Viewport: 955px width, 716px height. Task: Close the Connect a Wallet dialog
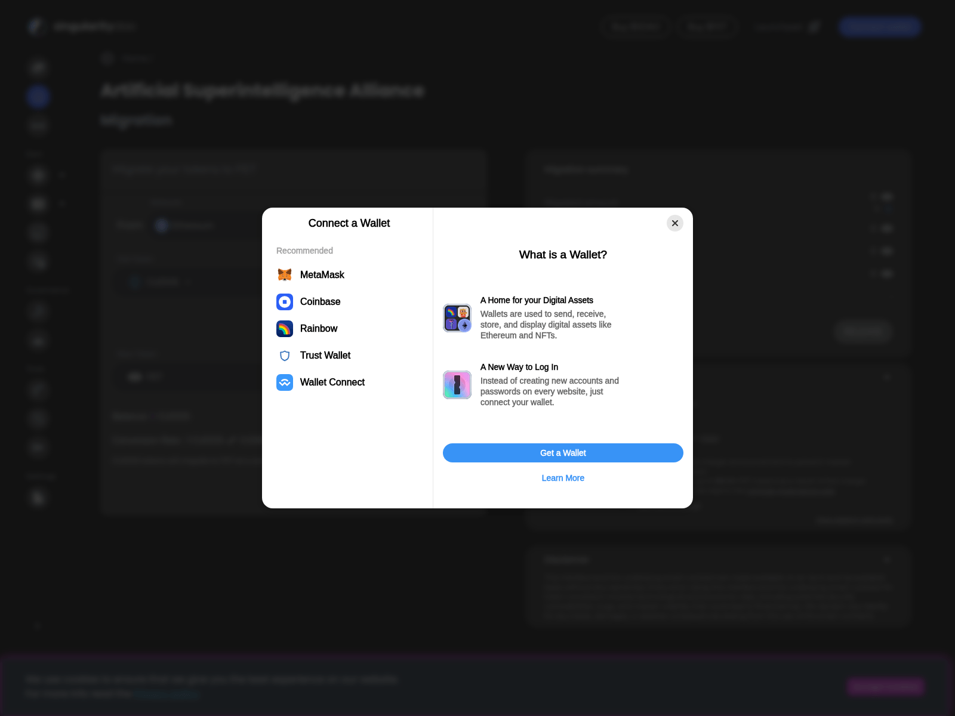[675, 223]
